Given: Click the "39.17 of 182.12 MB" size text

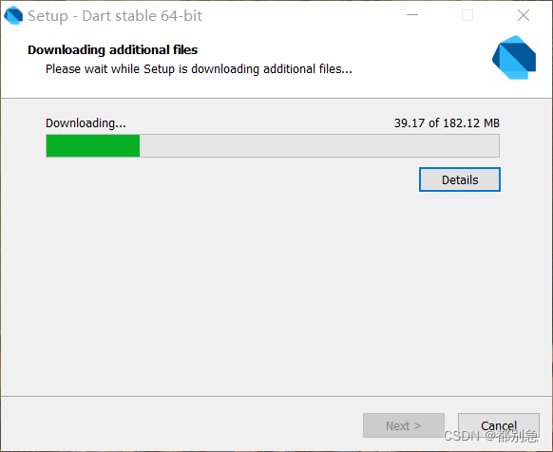Looking at the screenshot, I should click(447, 123).
